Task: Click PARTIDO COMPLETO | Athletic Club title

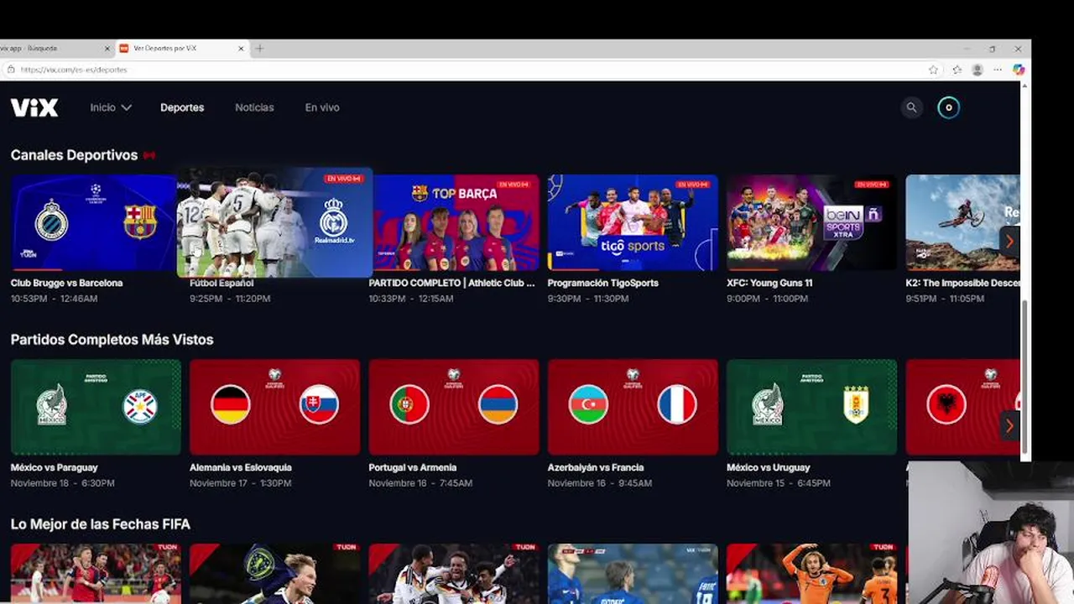Action: point(451,283)
